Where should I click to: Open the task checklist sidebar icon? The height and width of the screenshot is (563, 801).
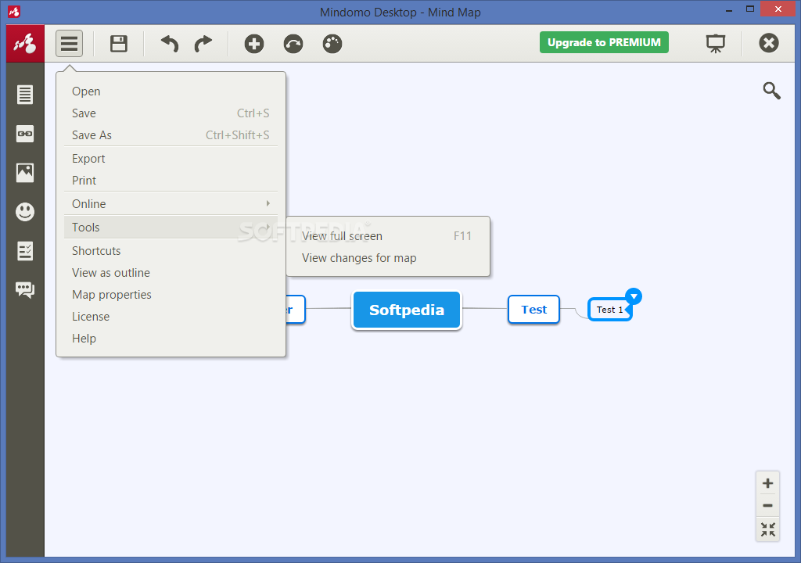[x=25, y=251]
